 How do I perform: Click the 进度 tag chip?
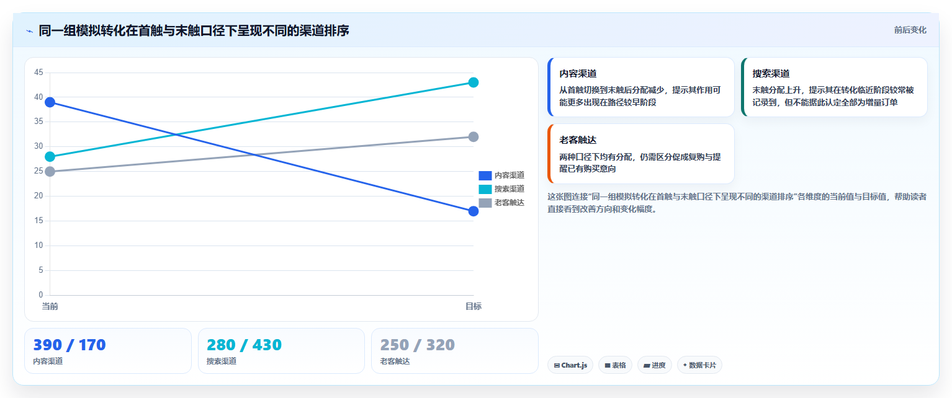pos(655,365)
